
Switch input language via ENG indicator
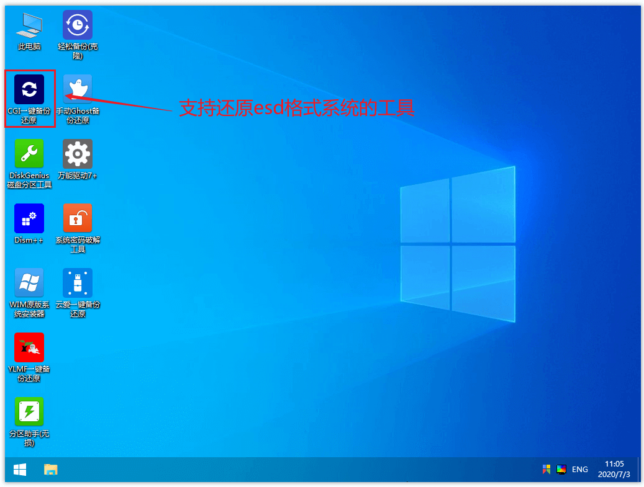pyautogui.click(x=580, y=470)
